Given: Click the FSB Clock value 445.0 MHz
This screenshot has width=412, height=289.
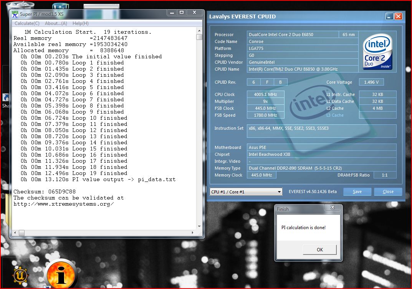Looking at the screenshot, I should coord(265,108).
